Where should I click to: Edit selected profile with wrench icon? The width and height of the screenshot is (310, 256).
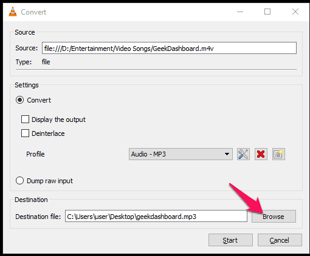click(x=243, y=154)
